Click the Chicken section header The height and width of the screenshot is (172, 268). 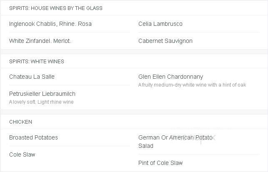(x=20, y=122)
